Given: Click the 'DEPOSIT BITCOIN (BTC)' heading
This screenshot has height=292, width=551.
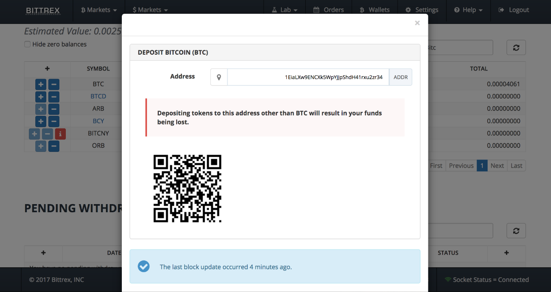Looking at the screenshot, I should pos(173,52).
